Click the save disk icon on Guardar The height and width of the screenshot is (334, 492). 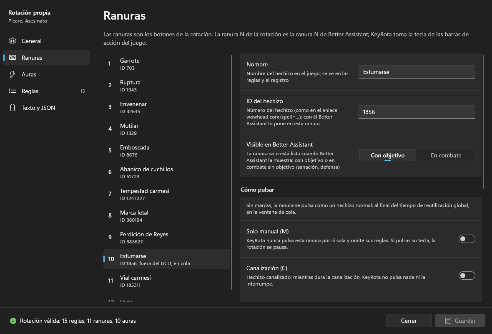tap(448, 321)
